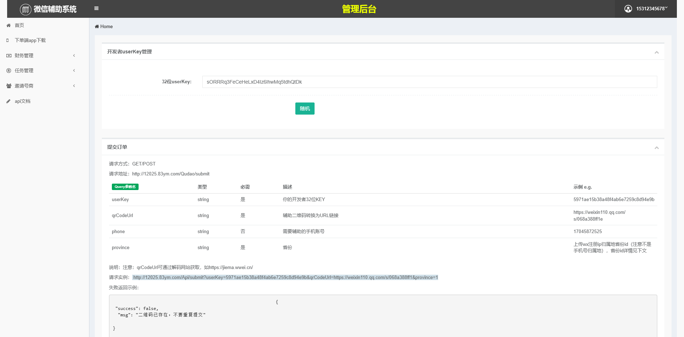Click the userKey parameter cell

pos(120,199)
